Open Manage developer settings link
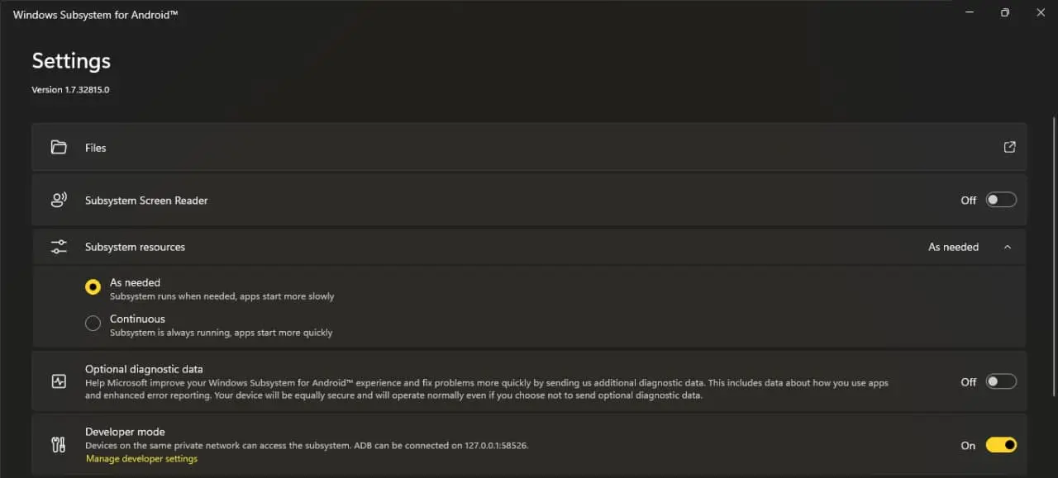Viewport: 1058px width, 478px height. pyautogui.click(x=141, y=459)
